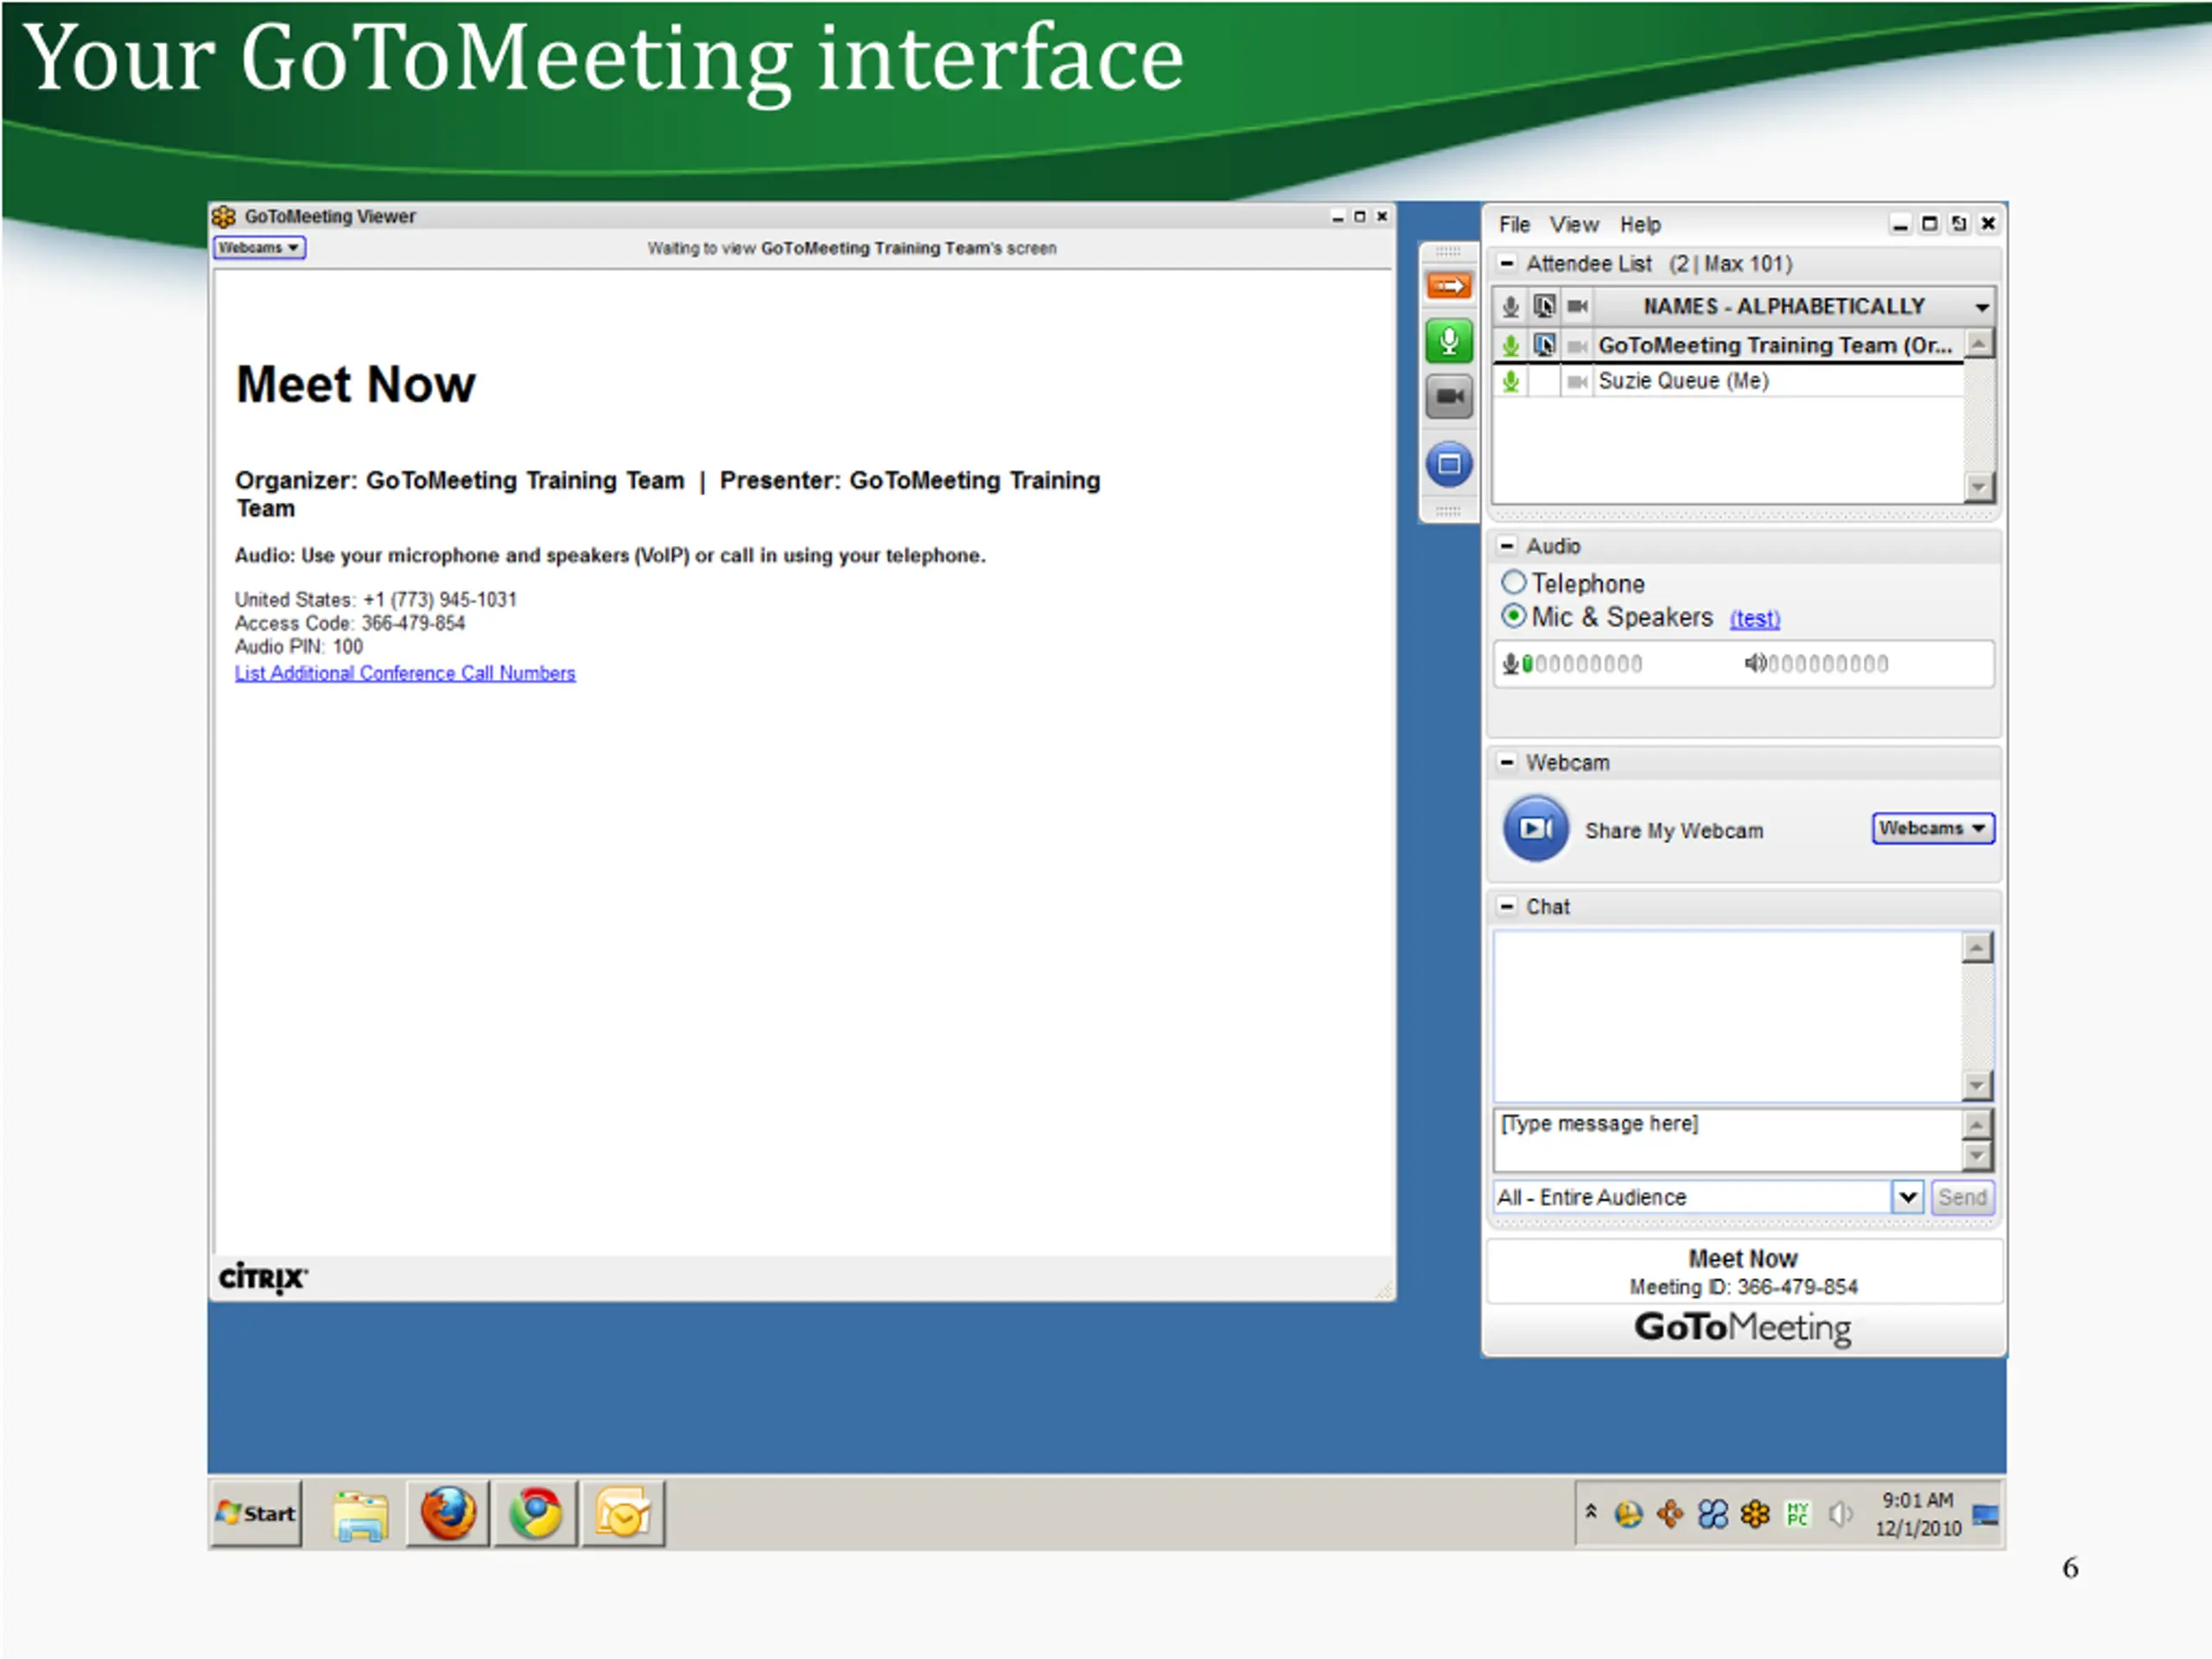Click the Audio PIN: 100 text
Screen dimensions: 2212x1659
[x=298, y=647]
